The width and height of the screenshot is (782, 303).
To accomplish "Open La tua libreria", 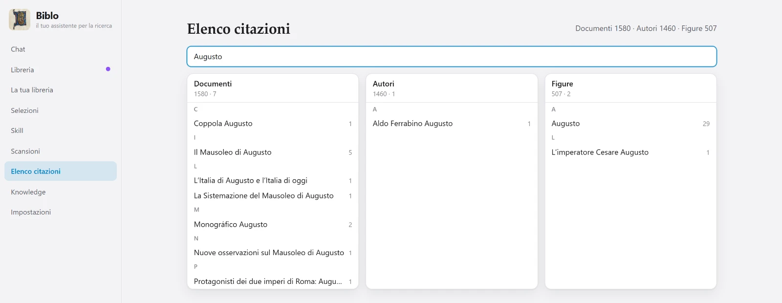I will click(x=61, y=90).
